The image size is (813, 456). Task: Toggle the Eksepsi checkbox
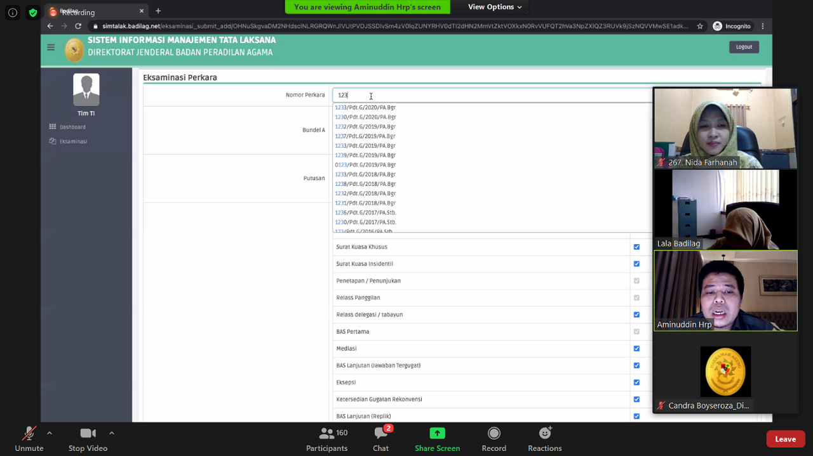click(x=636, y=382)
